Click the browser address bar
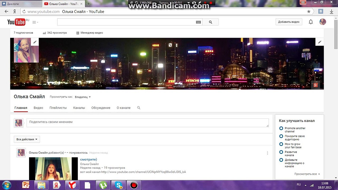Viewport: 338px width, 190px height. [x=166, y=12]
